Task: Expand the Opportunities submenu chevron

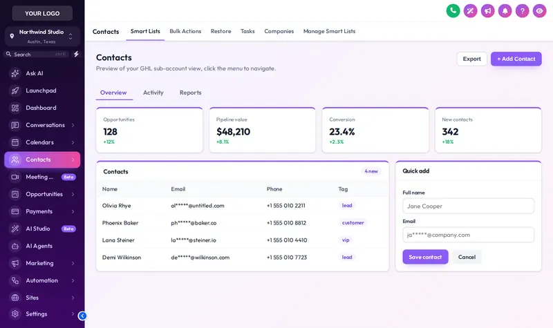Action: tap(73, 194)
